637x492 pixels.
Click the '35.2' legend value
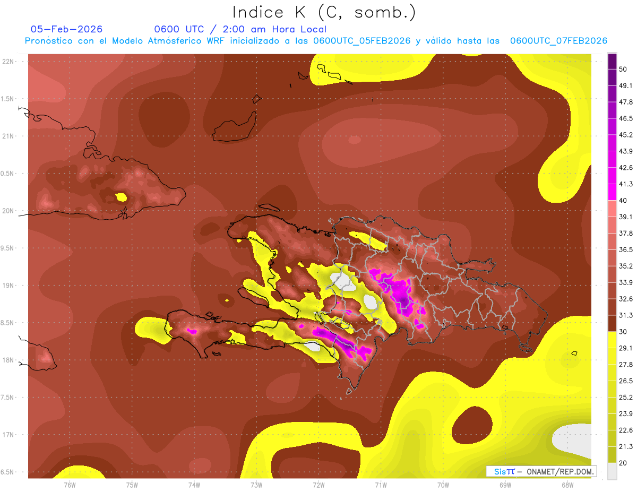click(x=626, y=266)
